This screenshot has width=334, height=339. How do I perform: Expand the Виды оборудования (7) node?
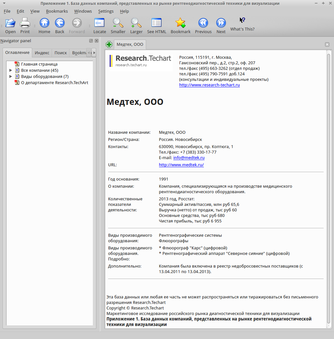(10, 76)
